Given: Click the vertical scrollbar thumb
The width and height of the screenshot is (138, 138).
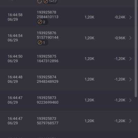Looking at the screenshot, I should [136, 48].
